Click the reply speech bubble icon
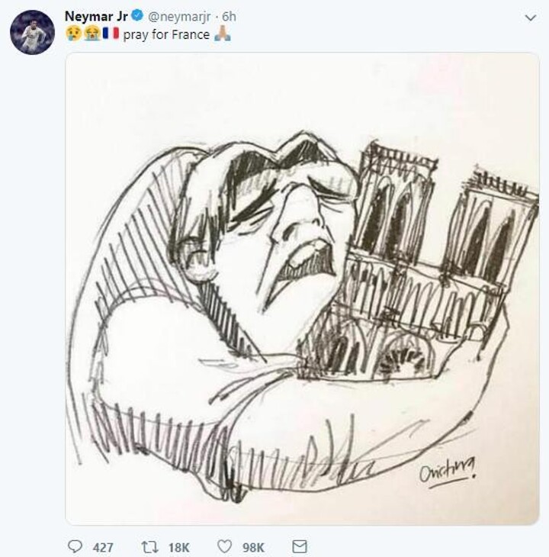 tap(75, 546)
